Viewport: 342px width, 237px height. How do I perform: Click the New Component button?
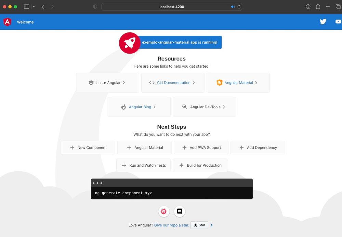point(88,148)
